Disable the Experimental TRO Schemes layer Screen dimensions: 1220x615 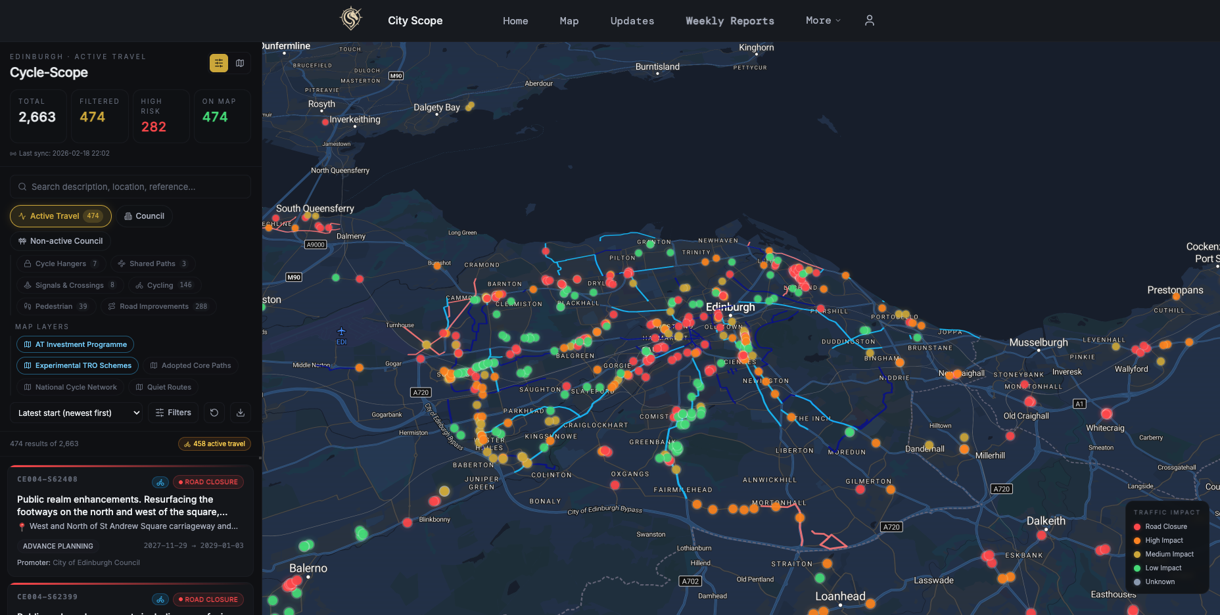[78, 365]
